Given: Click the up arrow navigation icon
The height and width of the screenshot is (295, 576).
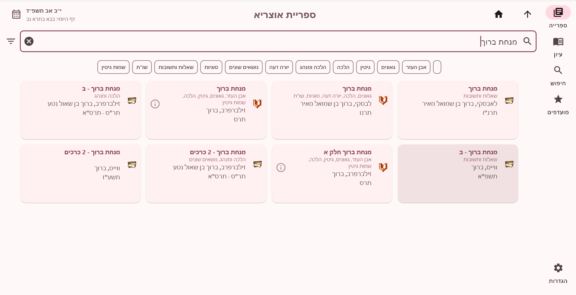Looking at the screenshot, I should tap(527, 14).
